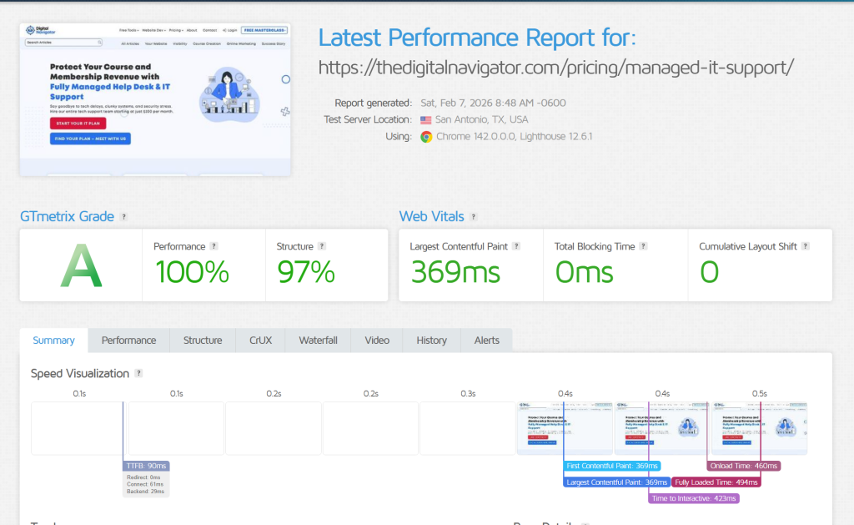Click the Speed Visualization help icon
This screenshot has width=854, height=525.
tap(139, 373)
